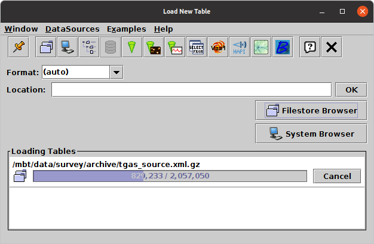Open the VizieR catalogue service icon
Viewport: 374px width, 244px height.
217,47
